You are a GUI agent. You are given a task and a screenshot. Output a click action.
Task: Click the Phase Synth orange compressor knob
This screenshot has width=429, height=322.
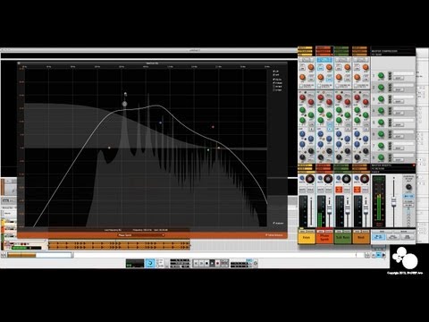pos(329,67)
